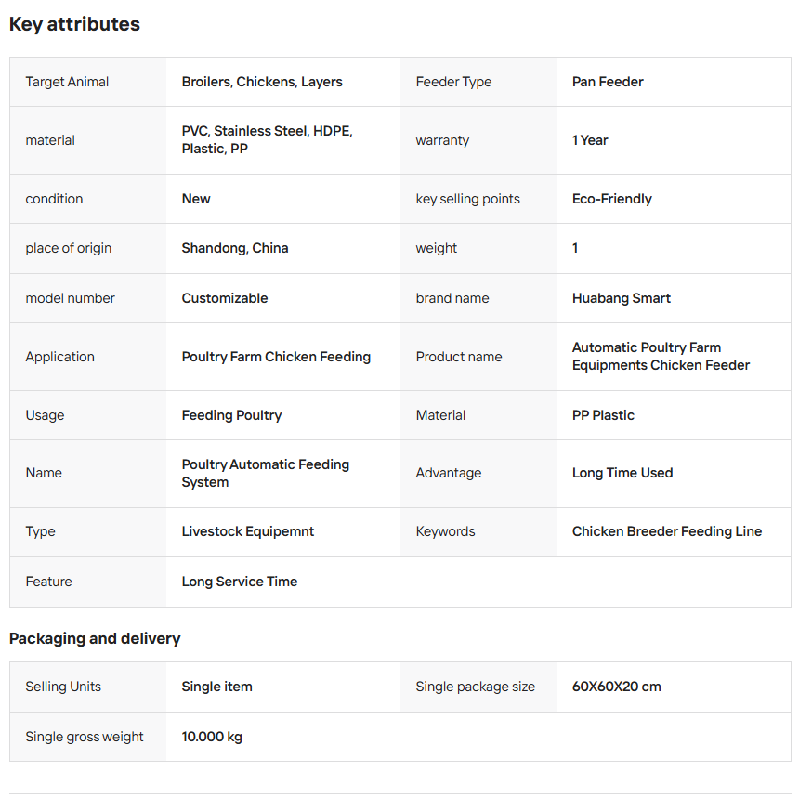799x811 pixels.
Task: Click Shandong, China origin value
Action: point(235,248)
